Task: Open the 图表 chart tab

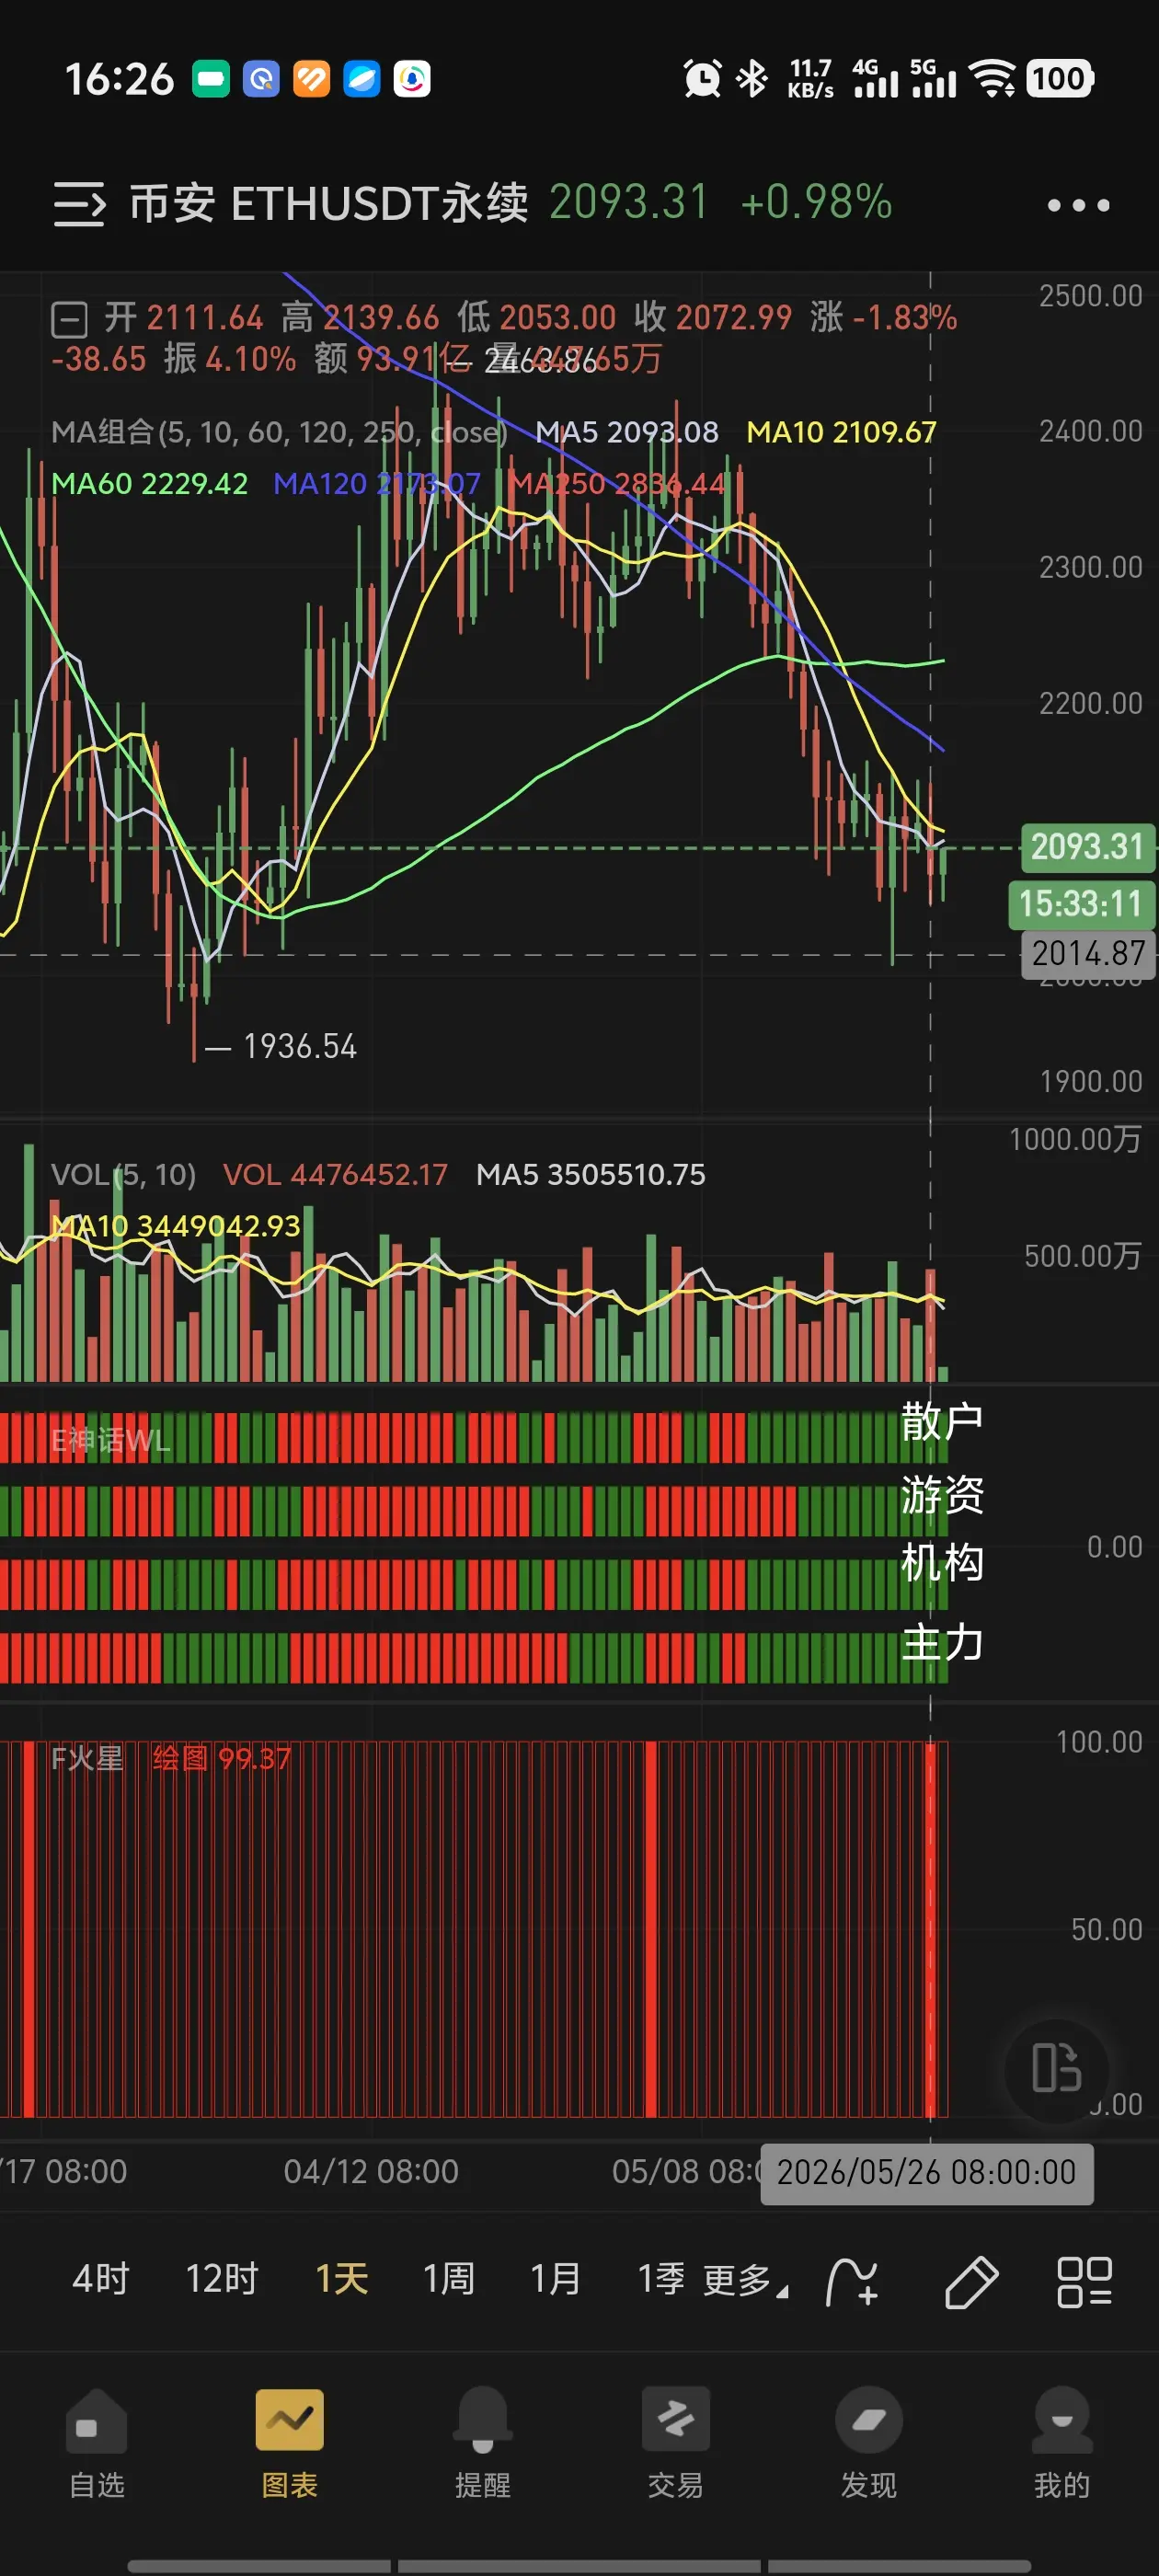Action: point(289,2444)
